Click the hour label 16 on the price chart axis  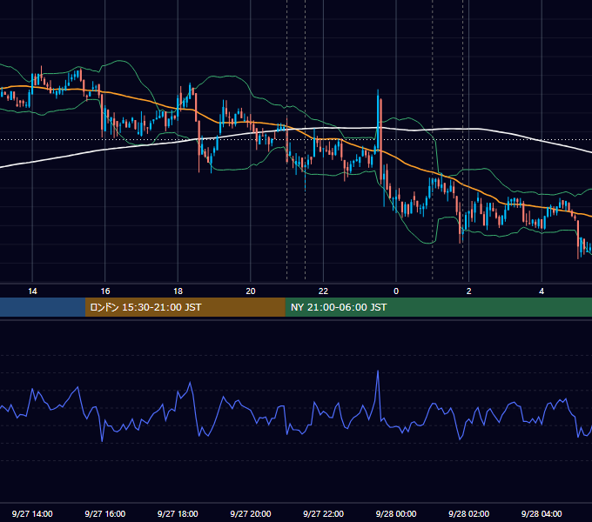point(105,291)
